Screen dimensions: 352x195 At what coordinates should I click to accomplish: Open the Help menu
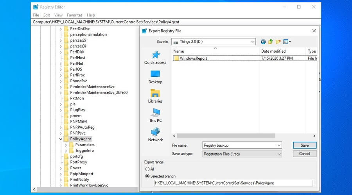[91, 15]
